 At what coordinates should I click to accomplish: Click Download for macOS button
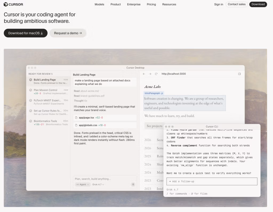coord(26,33)
